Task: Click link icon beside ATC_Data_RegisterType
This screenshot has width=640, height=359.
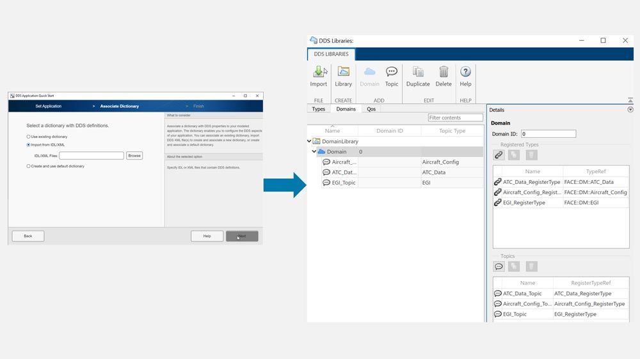Action: coord(497,182)
